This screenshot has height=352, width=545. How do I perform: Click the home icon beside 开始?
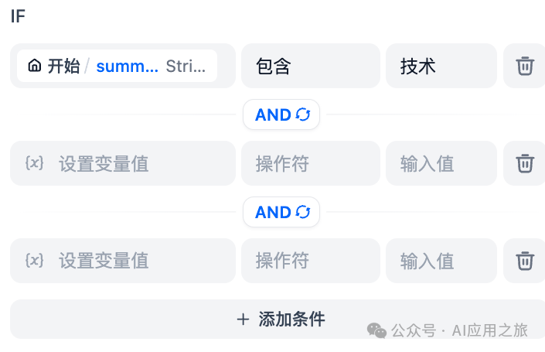tap(34, 67)
